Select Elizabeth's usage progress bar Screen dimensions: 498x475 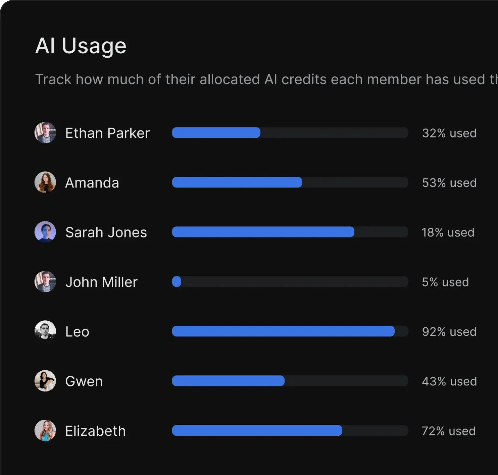[290, 430]
